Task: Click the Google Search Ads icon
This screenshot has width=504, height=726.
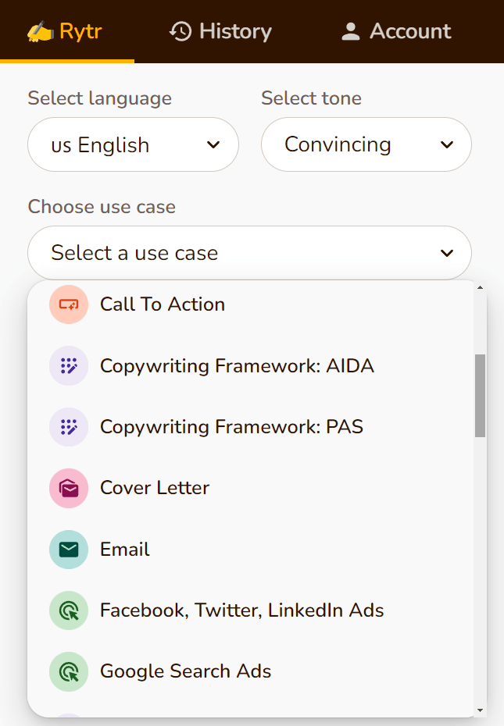Action: click(x=67, y=671)
